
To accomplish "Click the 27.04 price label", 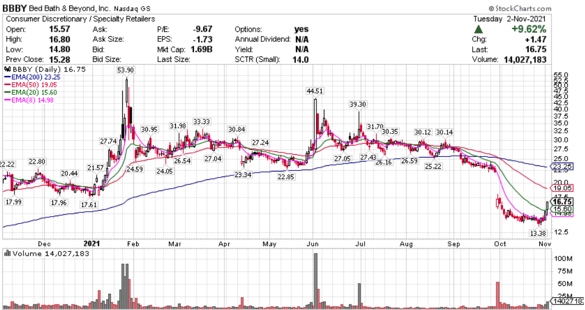I will (213, 159).
